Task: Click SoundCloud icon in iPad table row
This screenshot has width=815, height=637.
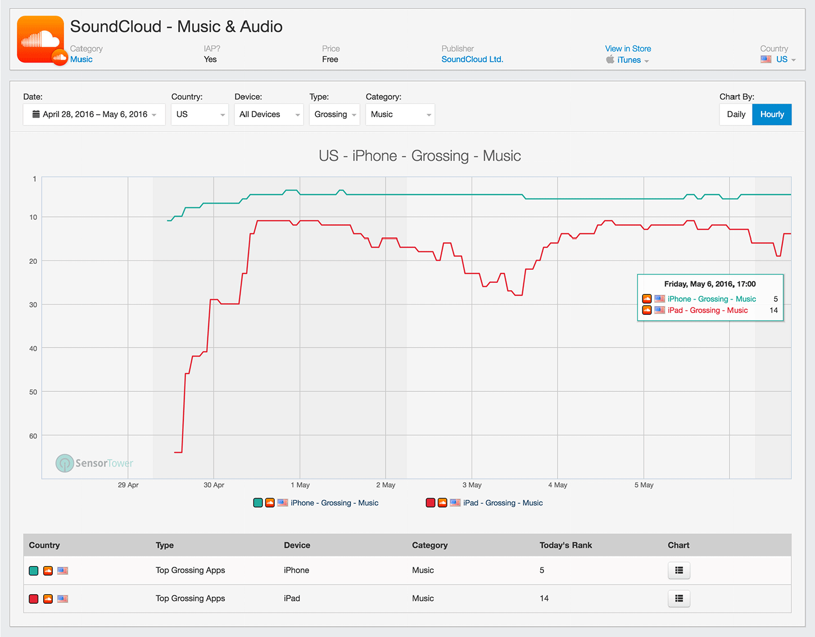Action: [x=48, y=599]
